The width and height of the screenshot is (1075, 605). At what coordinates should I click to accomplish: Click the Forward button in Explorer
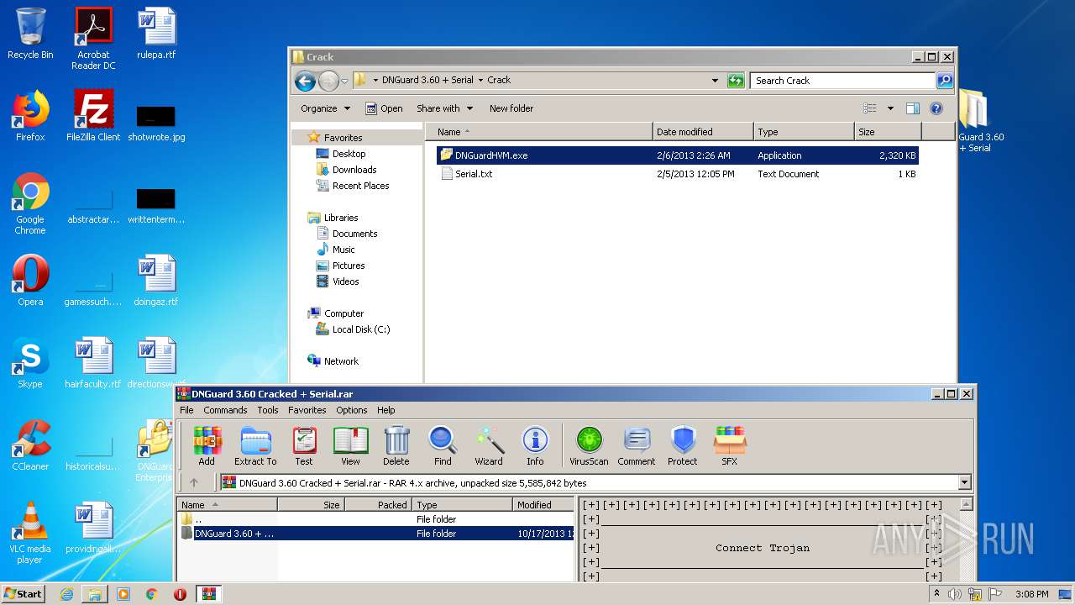[x=328, y=81]
